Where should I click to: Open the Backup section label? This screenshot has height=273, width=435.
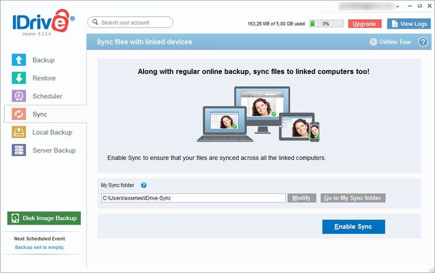coord(43,60)
